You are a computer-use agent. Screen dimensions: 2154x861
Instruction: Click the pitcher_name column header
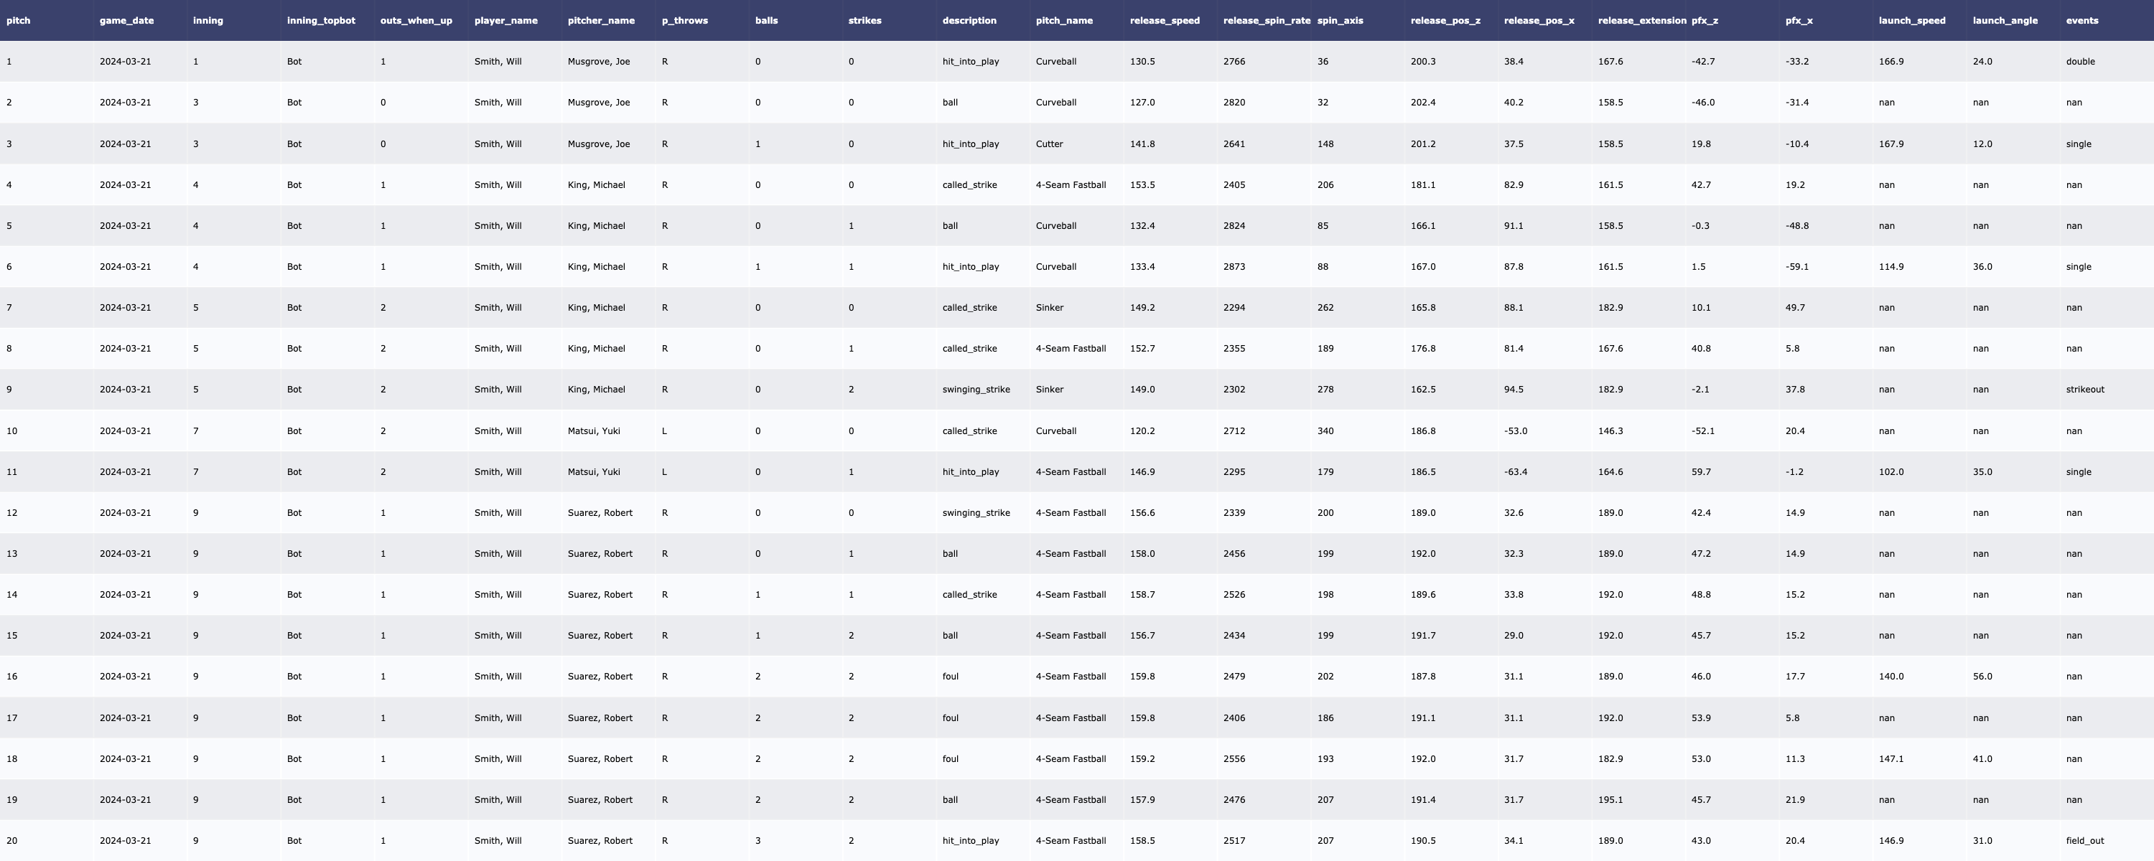pyautogui.click(x=600, y=20)
